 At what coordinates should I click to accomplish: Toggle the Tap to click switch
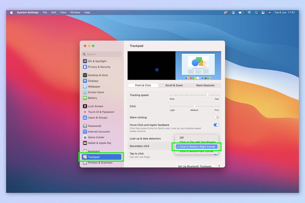(x=216, y=154)
